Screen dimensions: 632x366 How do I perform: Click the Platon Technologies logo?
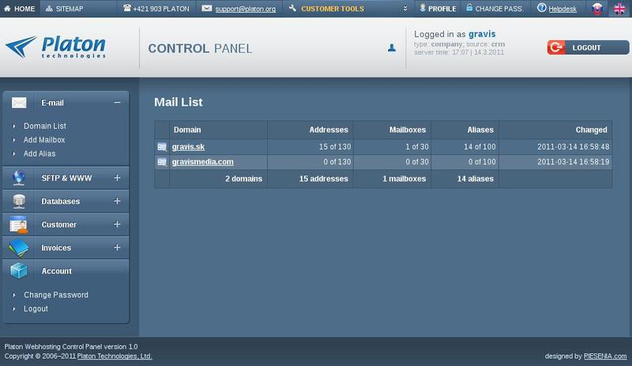pos(55,47)
